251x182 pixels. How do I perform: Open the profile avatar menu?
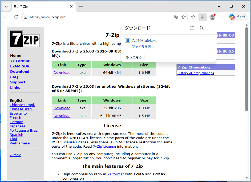coord(212,17)
